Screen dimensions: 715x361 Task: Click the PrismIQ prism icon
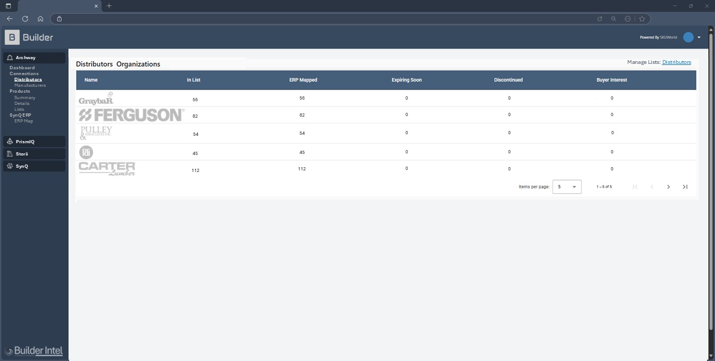[10, 142]
